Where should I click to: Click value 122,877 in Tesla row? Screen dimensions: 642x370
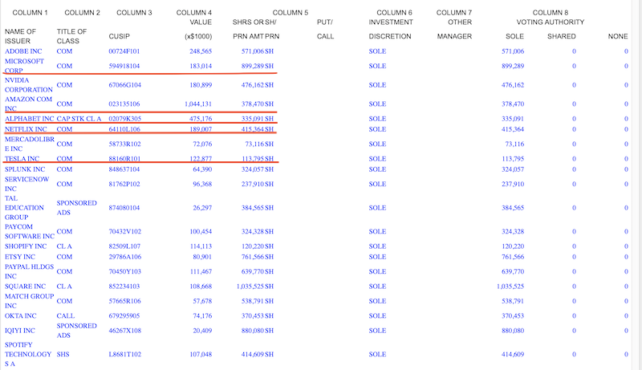201,158
